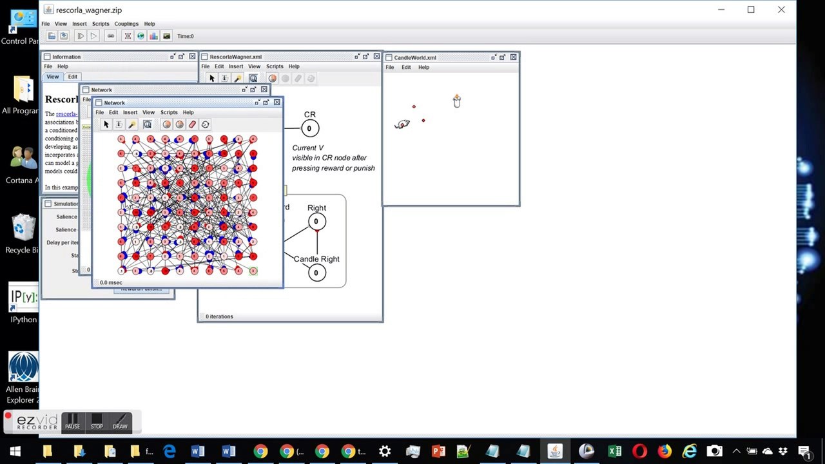Click the 0.0 msec status text
The height and width of the screenshot is (464, 825).
pos(111,282)
